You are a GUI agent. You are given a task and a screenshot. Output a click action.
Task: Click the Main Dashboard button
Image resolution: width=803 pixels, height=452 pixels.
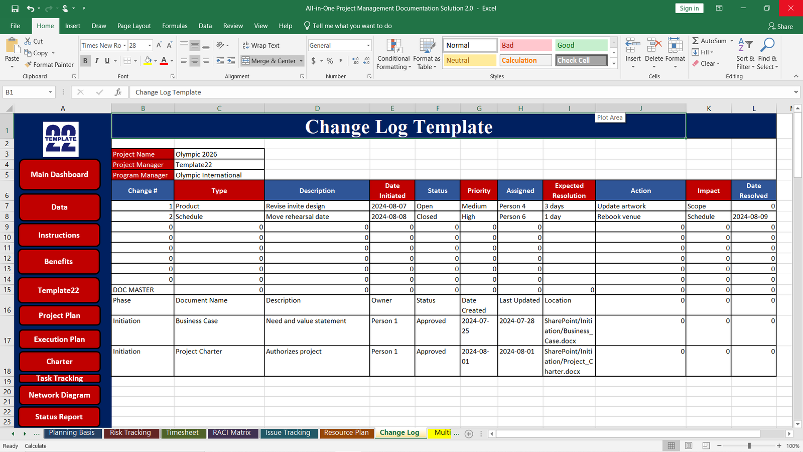[59, 174]
